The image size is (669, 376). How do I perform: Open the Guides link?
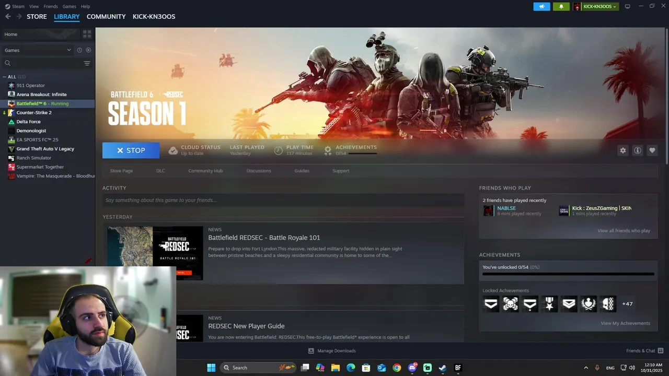click(x=302, y=171)
